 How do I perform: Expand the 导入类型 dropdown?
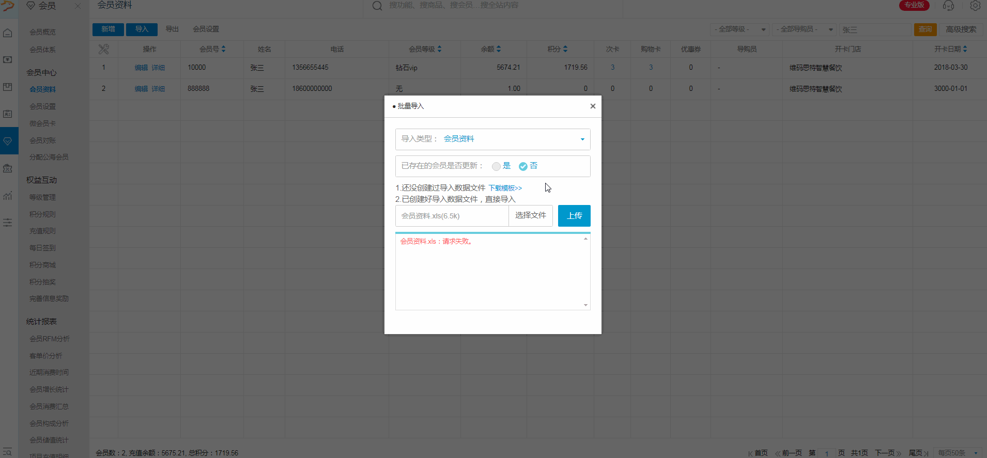582,139
